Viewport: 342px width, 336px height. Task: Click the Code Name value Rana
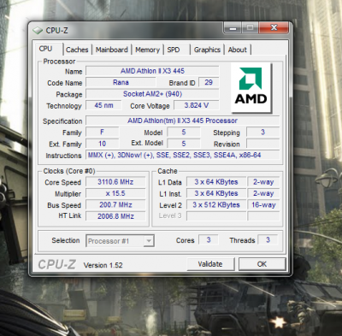(121, 82)
